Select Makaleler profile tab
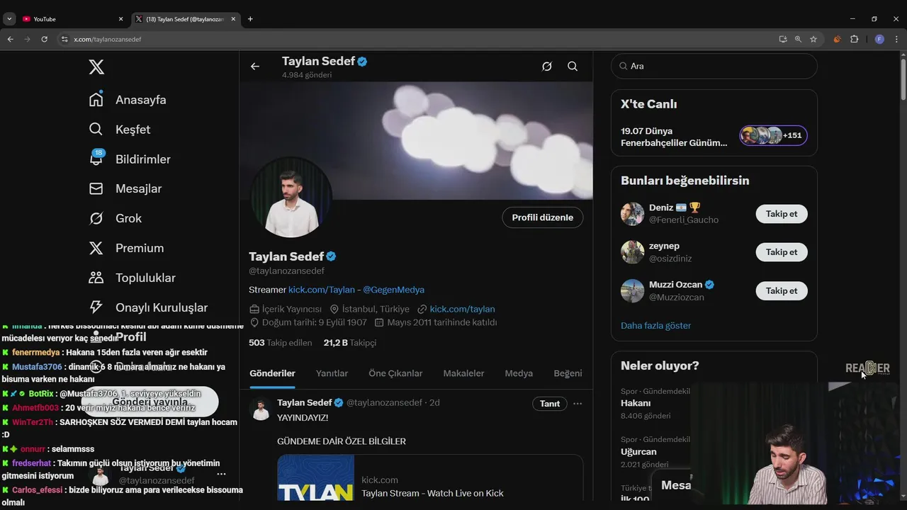The height and width of the screenshot is (510, 907). [463, 373]
